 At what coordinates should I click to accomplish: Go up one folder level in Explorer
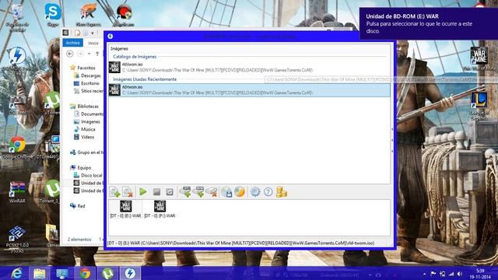click(97, 54)
